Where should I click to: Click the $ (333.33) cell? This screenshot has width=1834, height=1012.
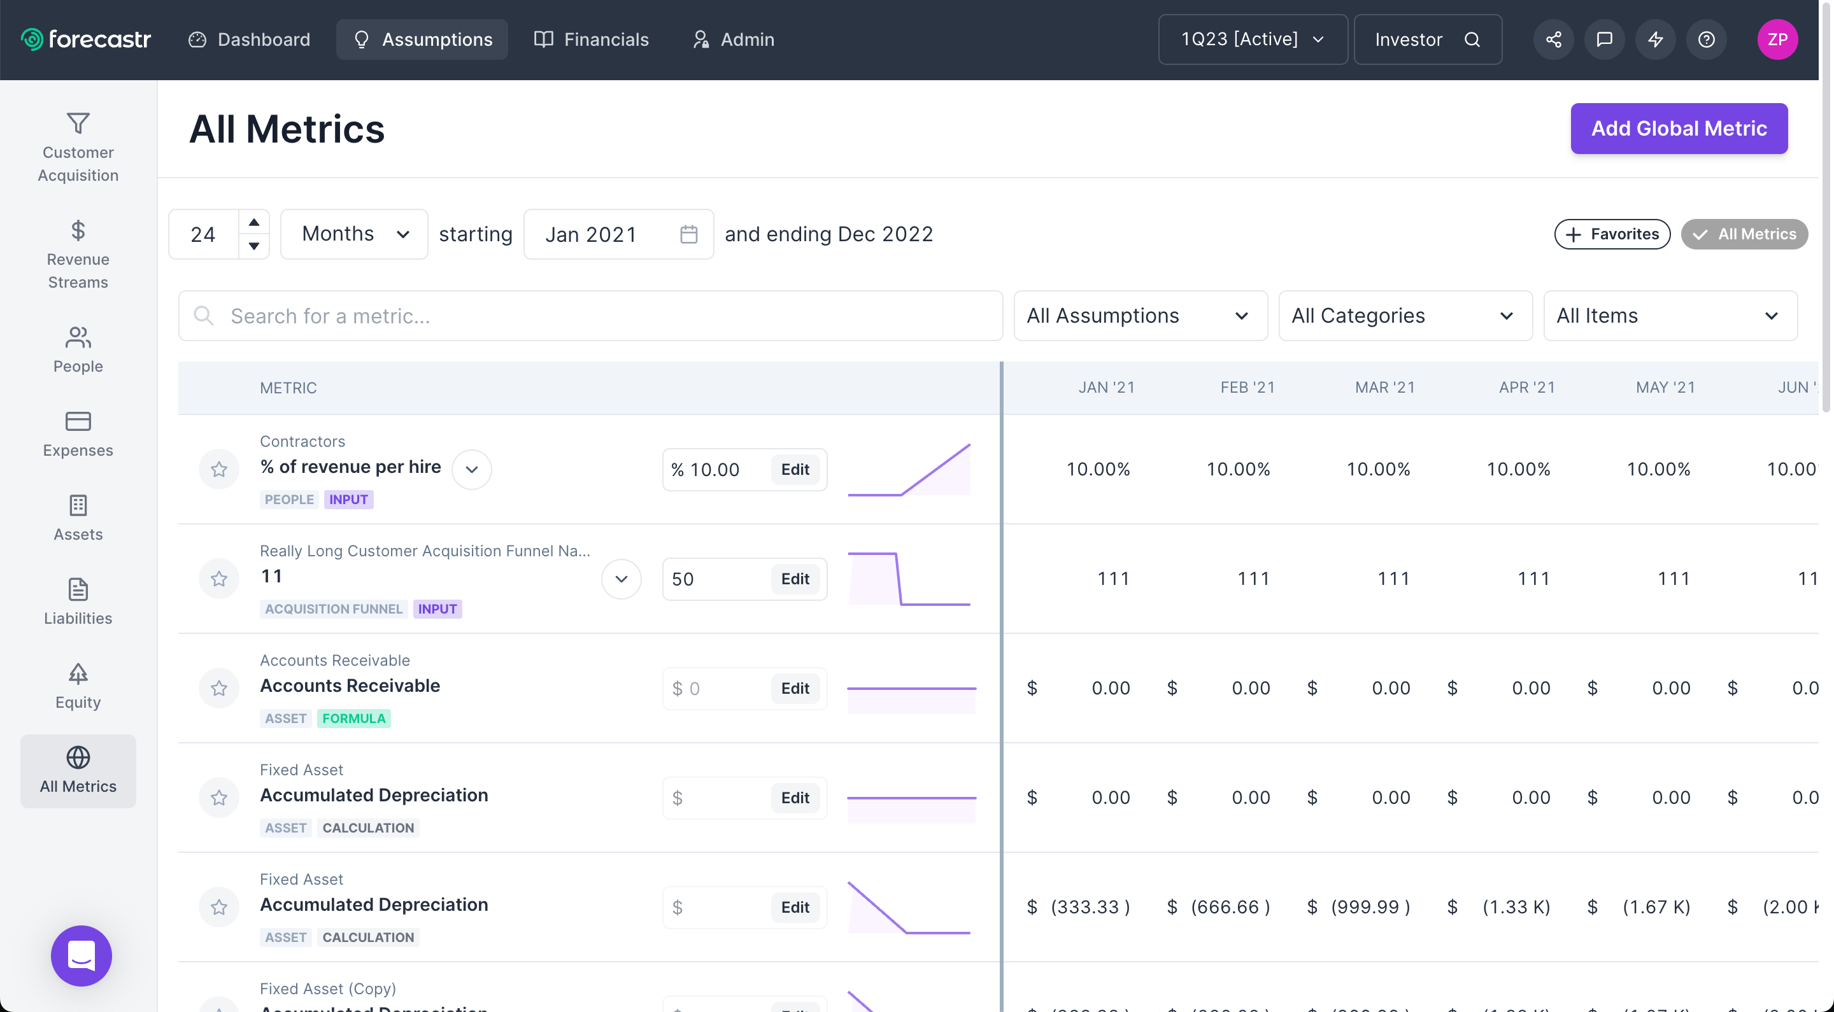[1078, 907]
